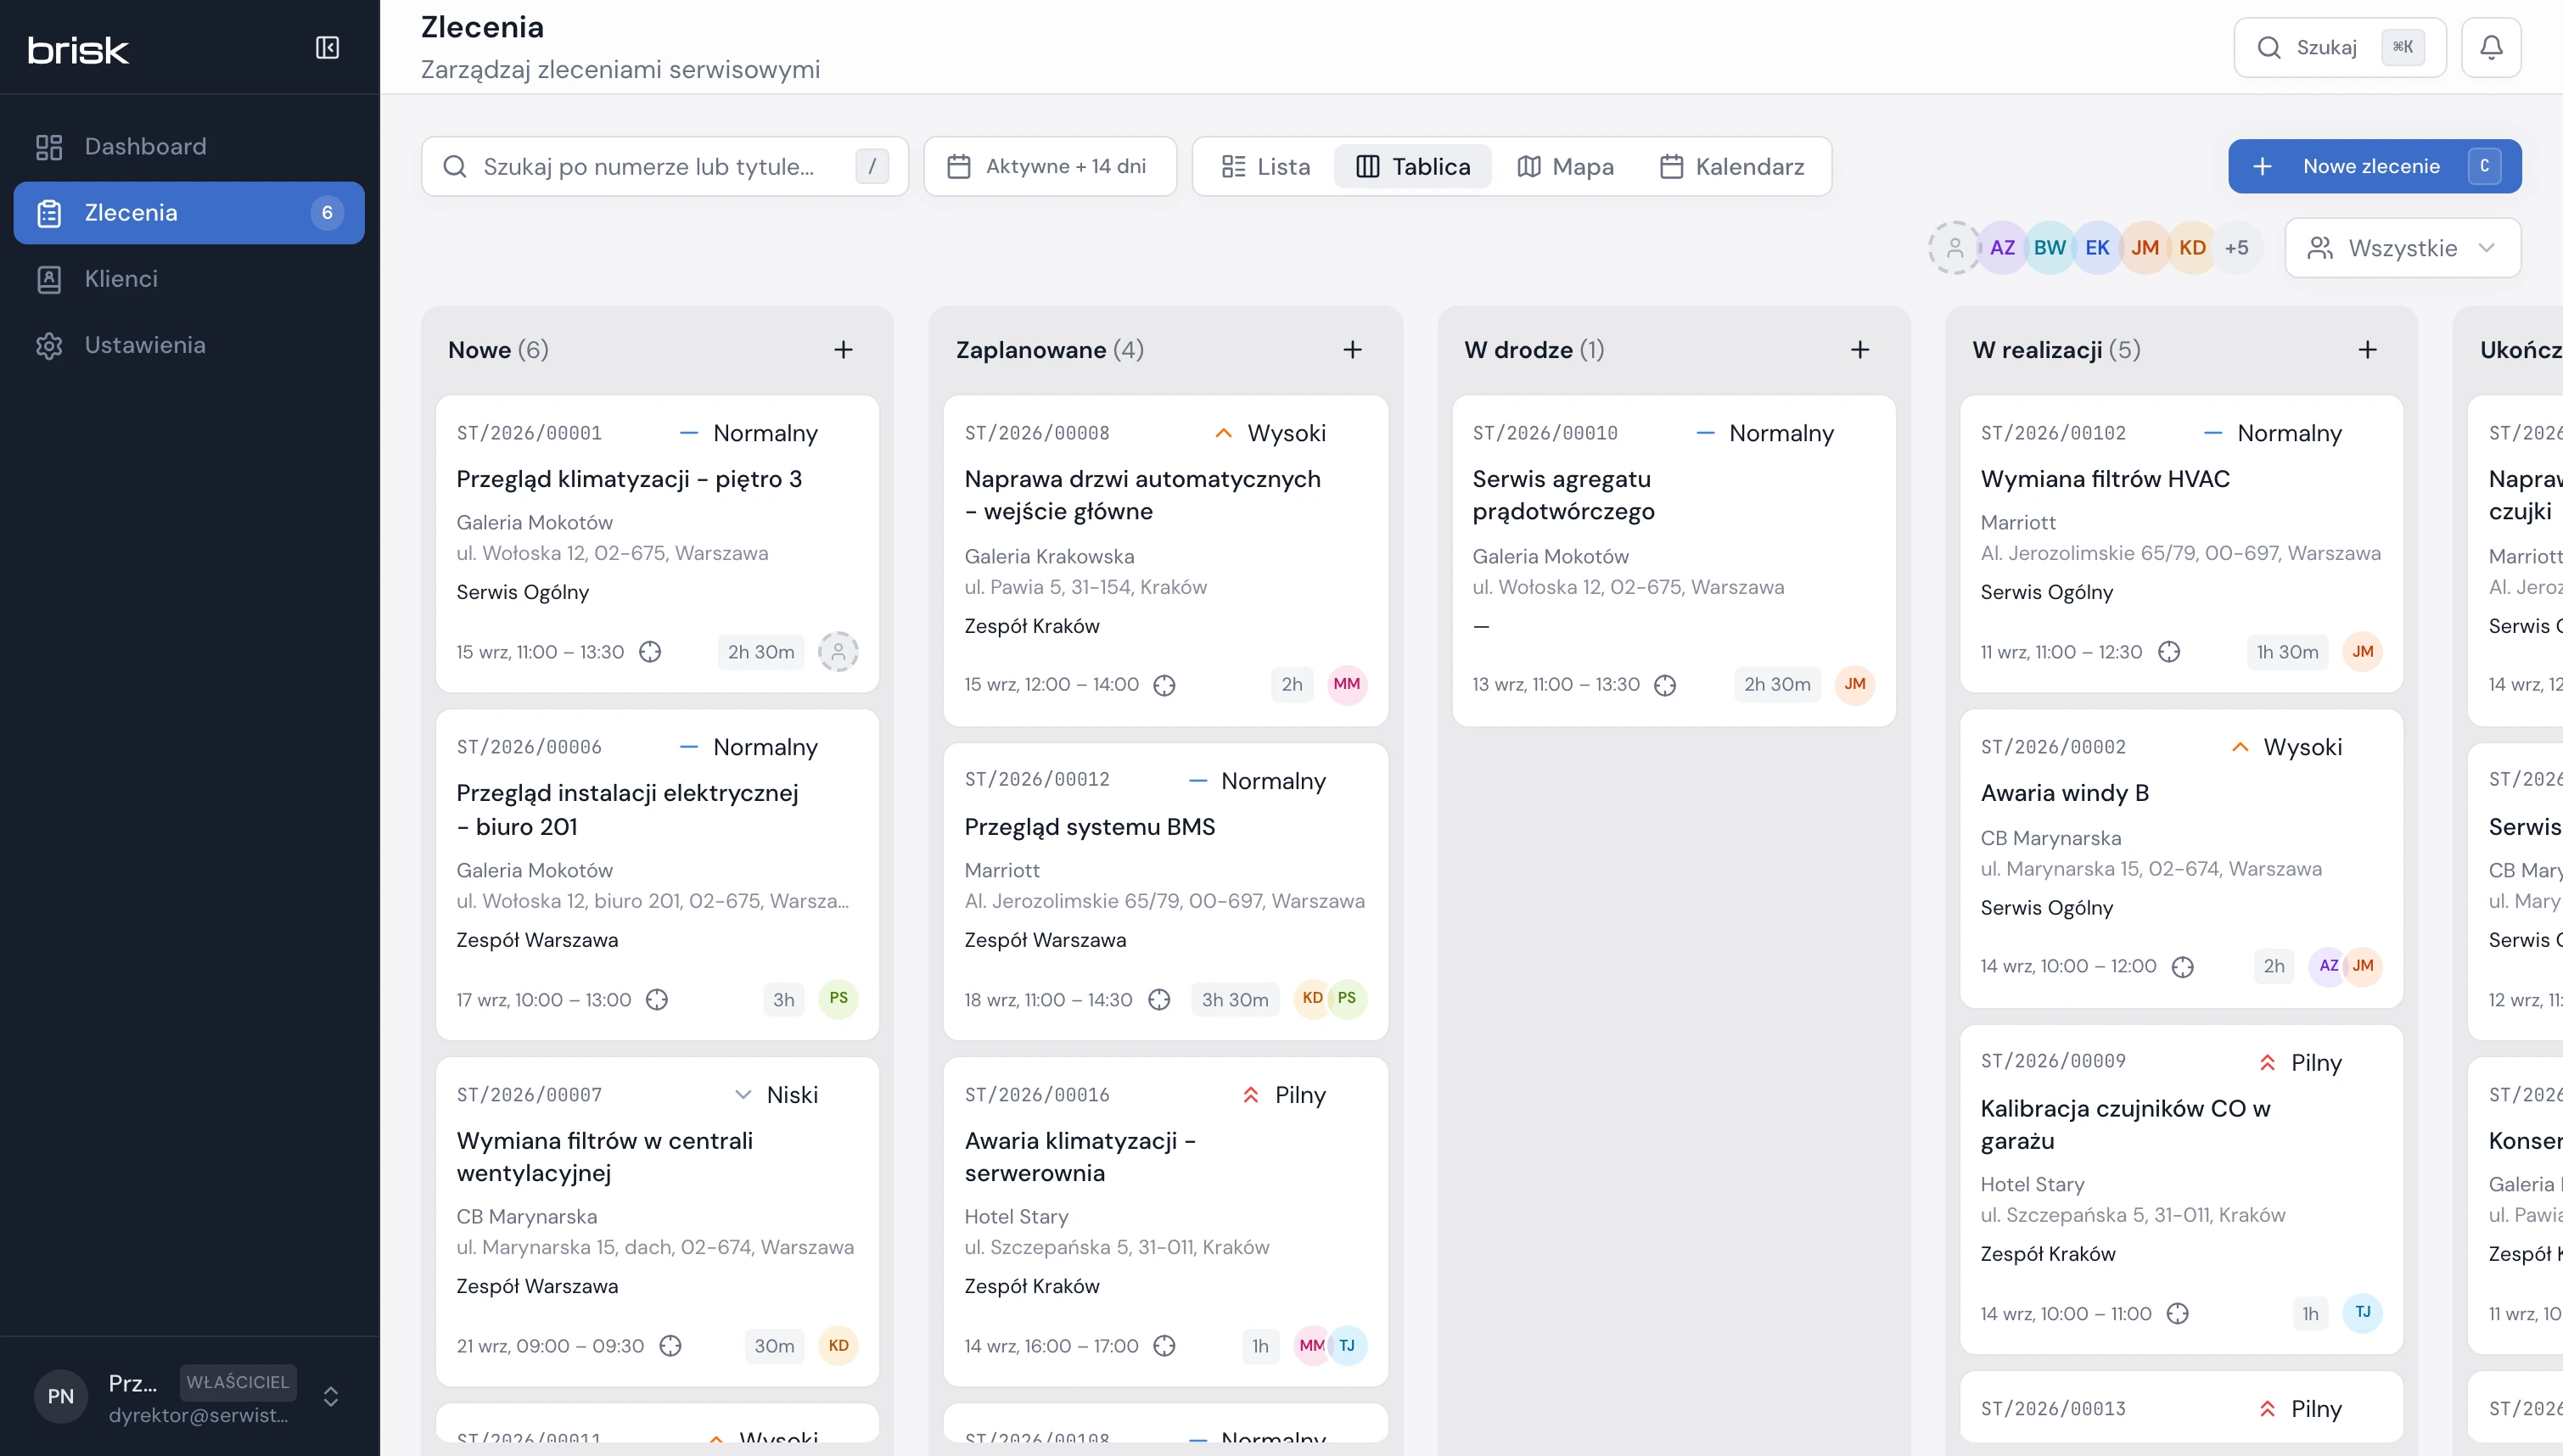Image resolution: width=2563 pixels, height=1456 pixels.
Task: Show the +5 more technicians
Action: pyautogui.click(x=2237, y=248)
